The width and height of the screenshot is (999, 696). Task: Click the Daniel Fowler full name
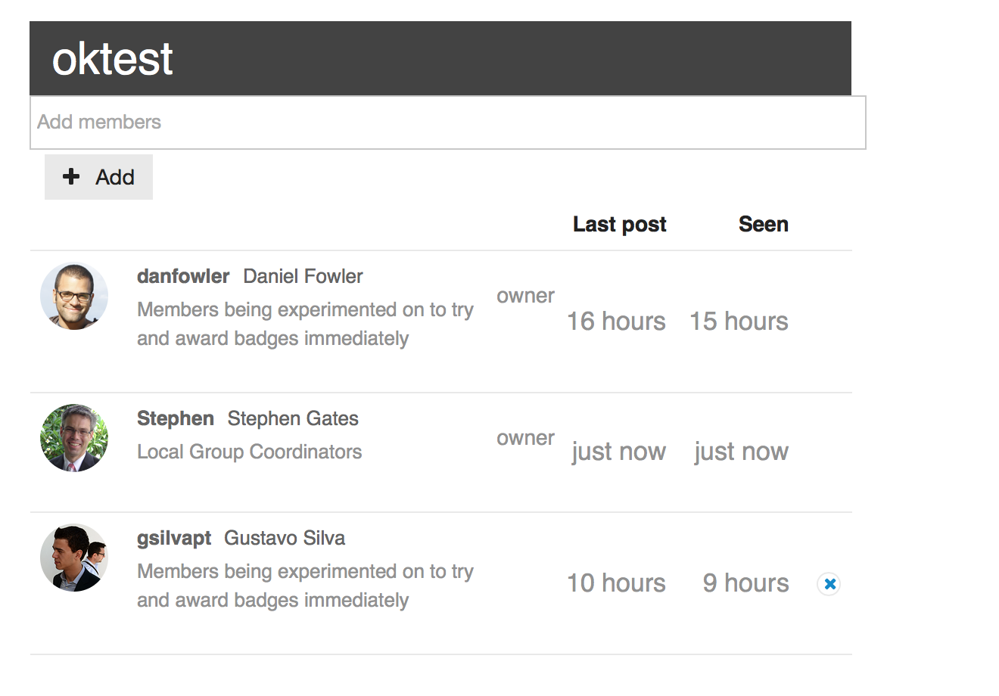pos(303,277)
